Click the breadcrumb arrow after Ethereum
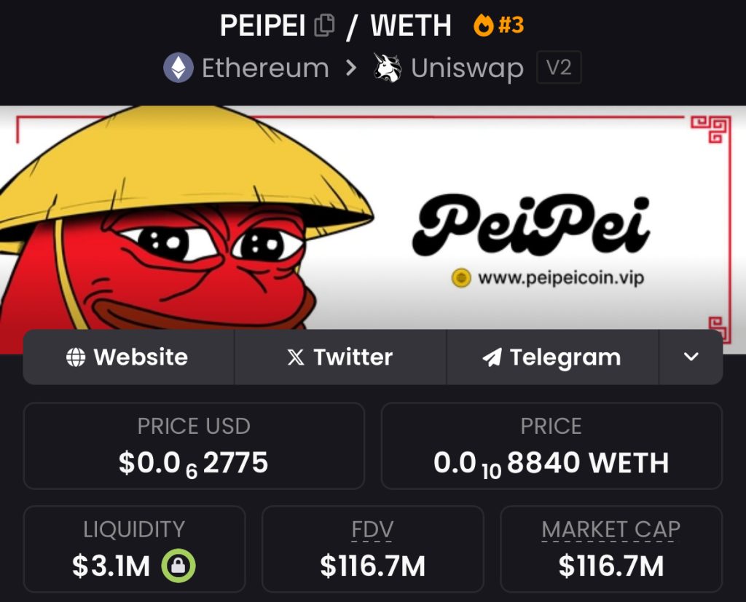The width and height of the screenshot is (746, 602). tap(351, 68)
